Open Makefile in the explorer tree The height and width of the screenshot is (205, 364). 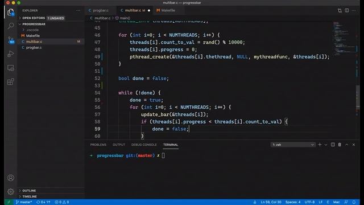(x=51, y=35)
